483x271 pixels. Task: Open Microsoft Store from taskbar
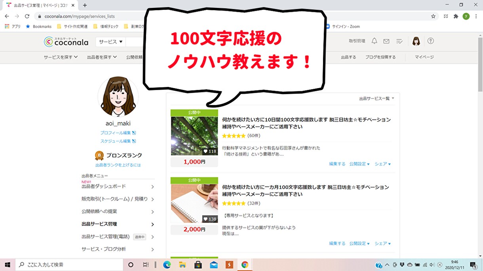pos(198,265)
